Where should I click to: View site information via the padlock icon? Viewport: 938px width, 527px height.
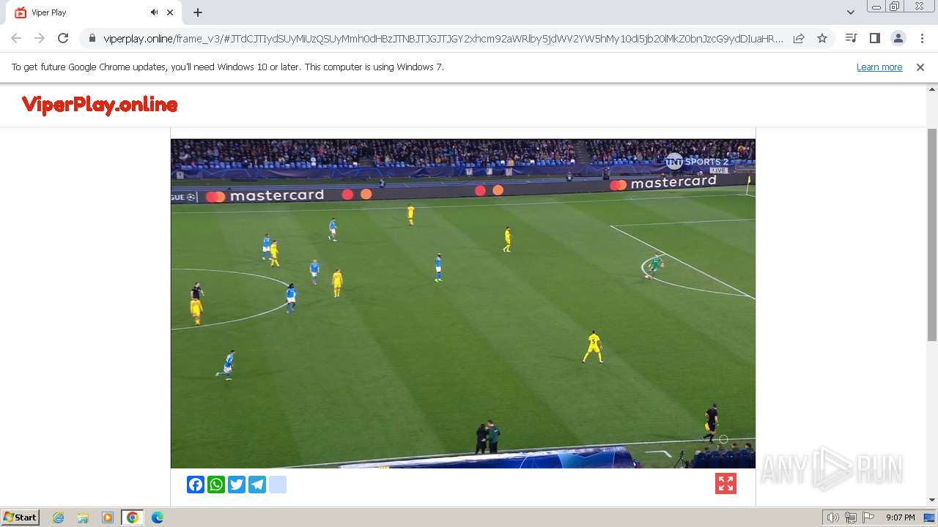pos(92,38)
